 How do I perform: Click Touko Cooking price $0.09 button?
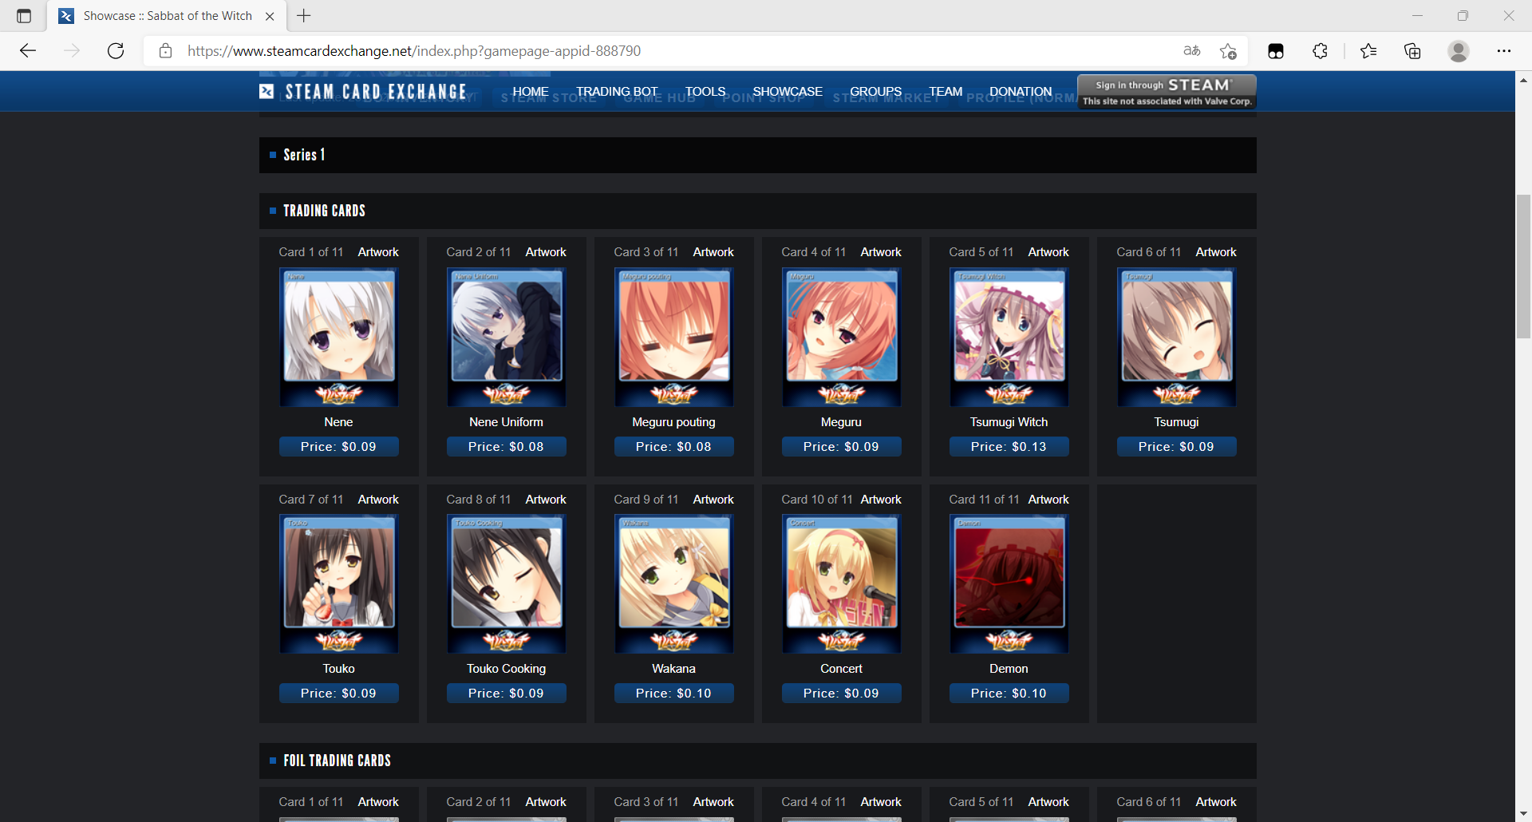(506, 694)
